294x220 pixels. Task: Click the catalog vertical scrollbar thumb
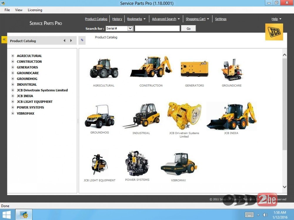(284, 104)
